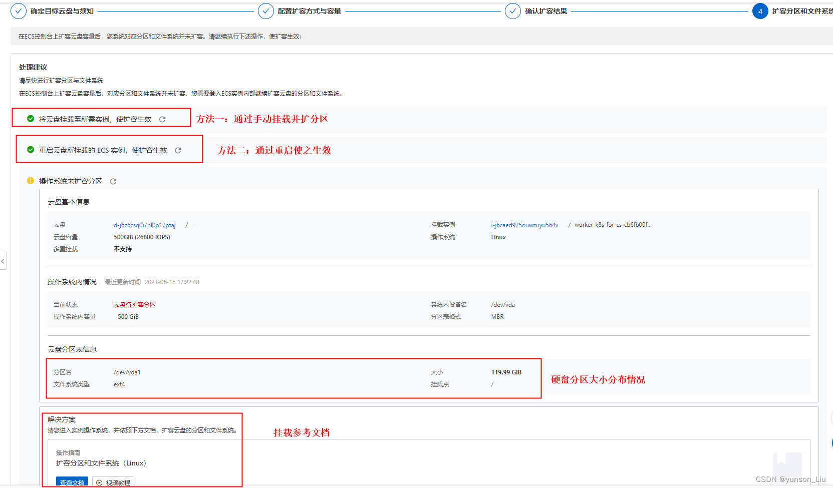The image size is (833, 488).
Task: Click the 解决方案 heading
Action: tap(62, 419)
